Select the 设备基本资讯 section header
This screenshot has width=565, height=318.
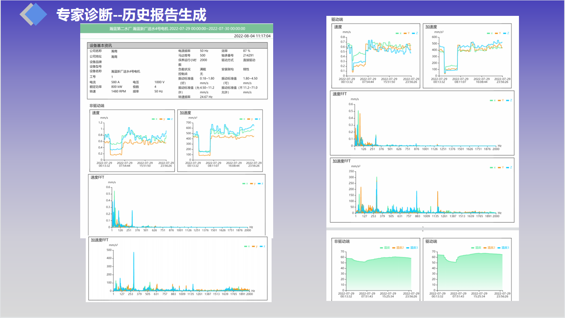click(x=100, y=46)
